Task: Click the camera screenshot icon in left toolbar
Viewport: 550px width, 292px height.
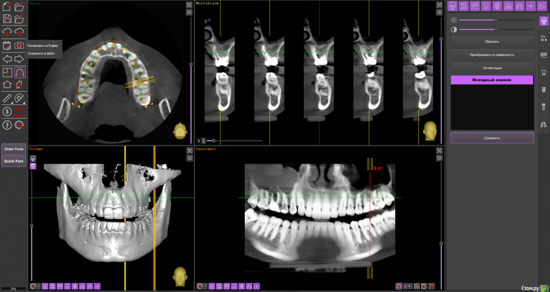Action: (19, 45)
